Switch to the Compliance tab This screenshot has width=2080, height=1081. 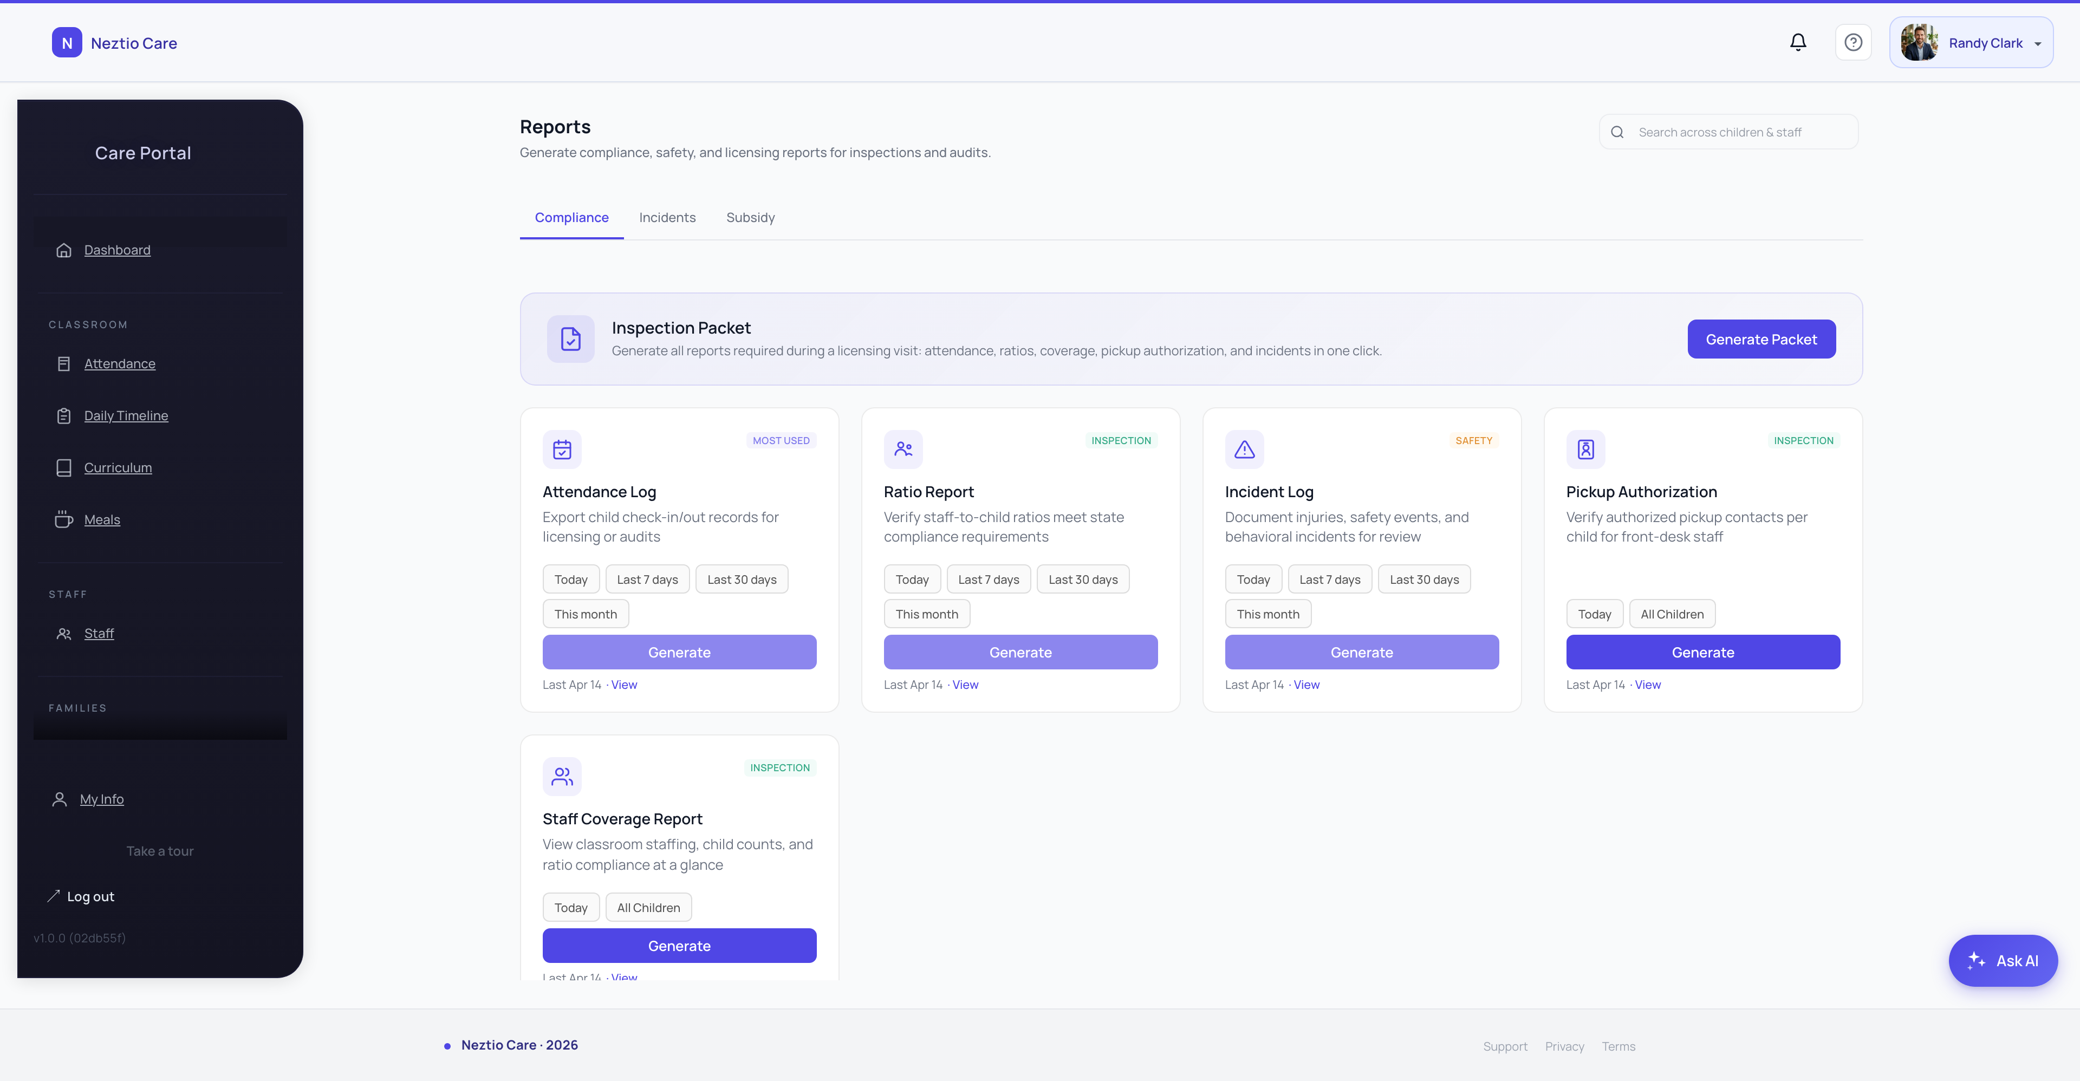coord(571,218)
